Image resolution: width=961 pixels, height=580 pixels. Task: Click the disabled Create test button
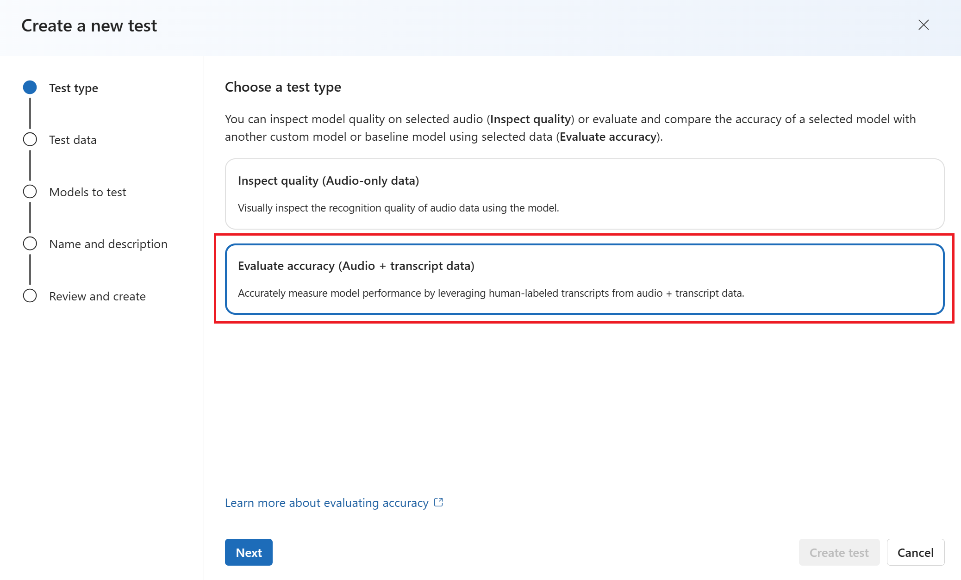point(839,552)
